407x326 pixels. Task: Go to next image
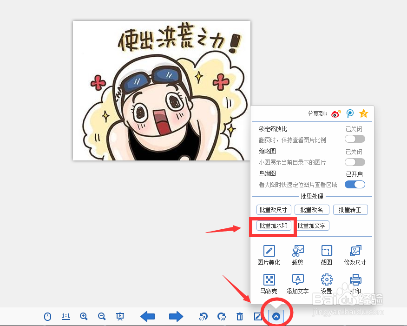[x=176, y=316]
